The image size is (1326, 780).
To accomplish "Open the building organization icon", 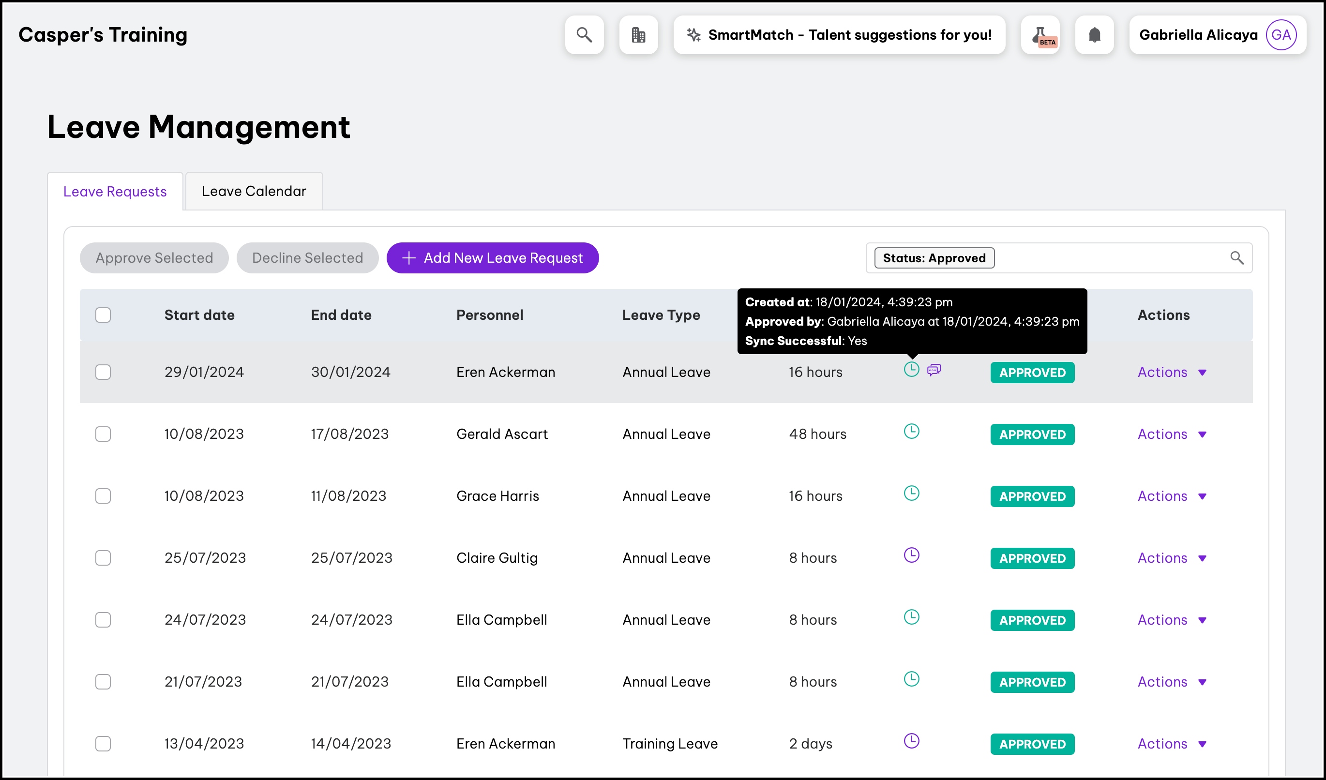I will [x=638, y=35].
